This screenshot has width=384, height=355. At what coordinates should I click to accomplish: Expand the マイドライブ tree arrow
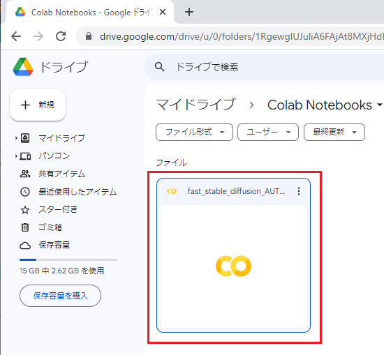[16, 138]
